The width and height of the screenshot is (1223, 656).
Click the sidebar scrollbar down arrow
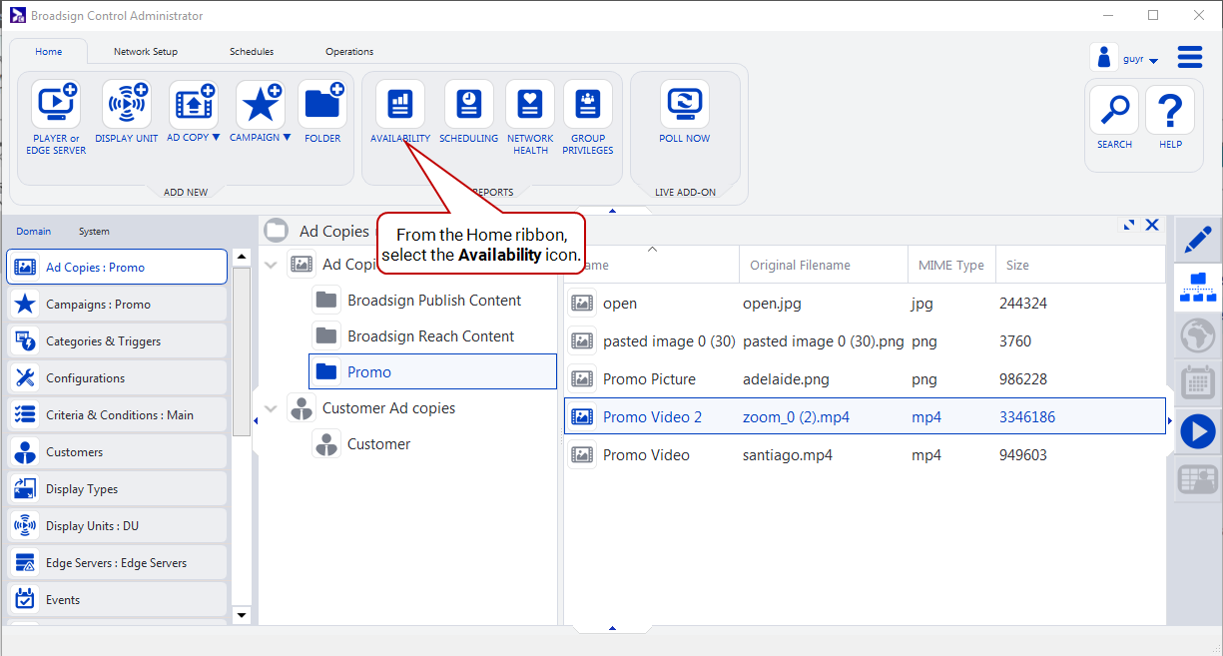point(242,615)
